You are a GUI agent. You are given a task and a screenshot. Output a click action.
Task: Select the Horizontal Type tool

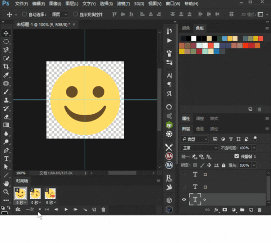(x=6, y=158)
